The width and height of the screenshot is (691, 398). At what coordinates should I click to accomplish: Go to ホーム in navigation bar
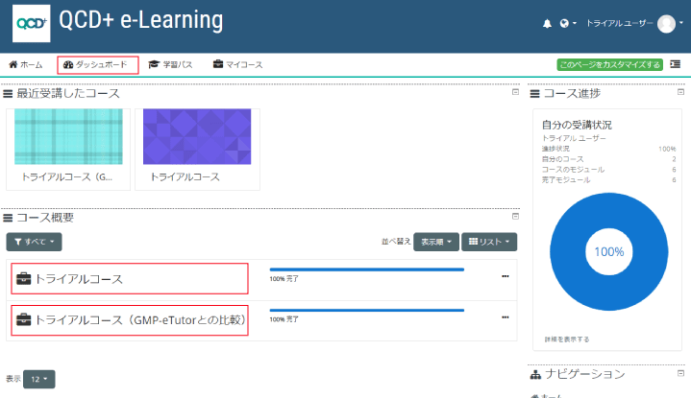coord(26,64)
